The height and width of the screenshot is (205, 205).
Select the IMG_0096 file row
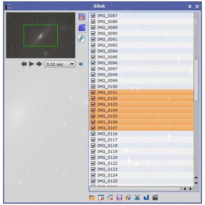[x=141, y=63]
